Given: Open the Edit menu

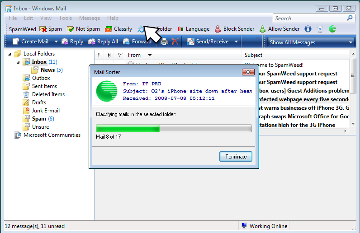Looking at the screenshot, I should 28,18.
